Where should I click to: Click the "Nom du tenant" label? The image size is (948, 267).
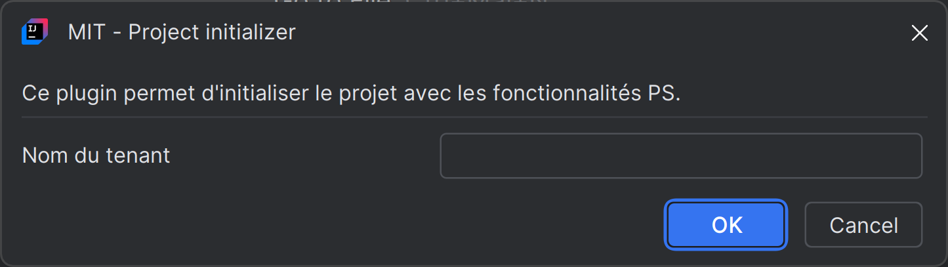96,155
